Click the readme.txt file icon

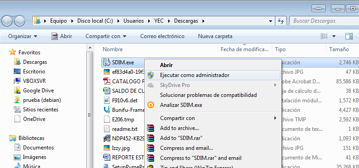pos(107,129)
